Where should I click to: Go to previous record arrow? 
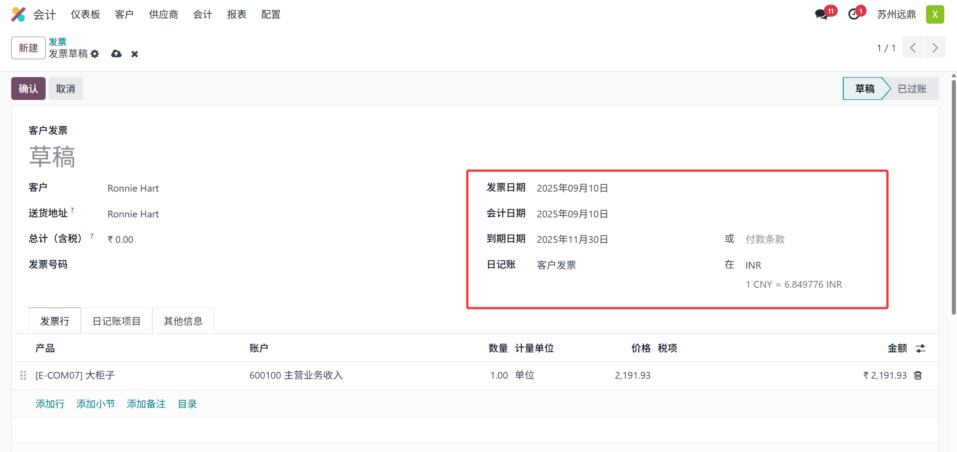pyautogui.click(x=913, y=48)
